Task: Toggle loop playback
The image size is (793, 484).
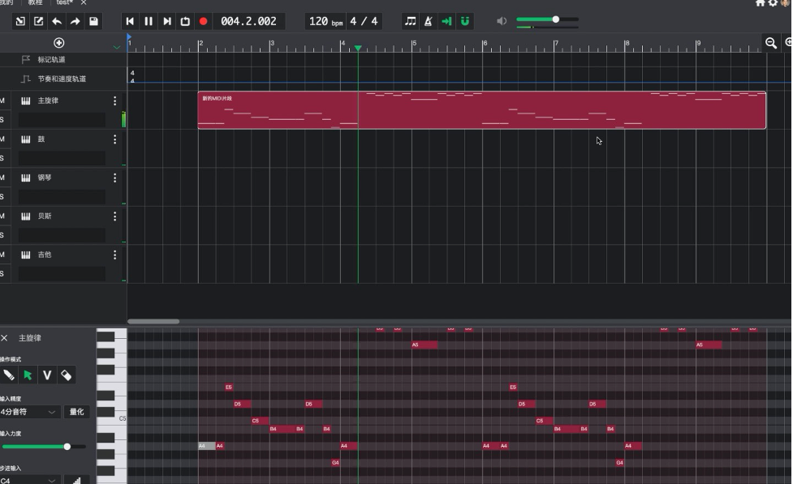Action: pos(185,21)
